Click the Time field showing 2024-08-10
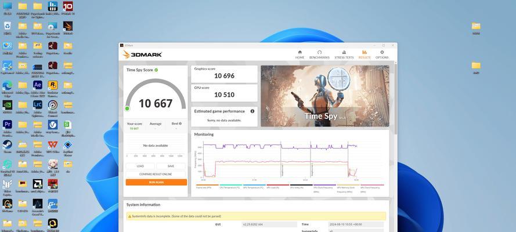 [x=356, y=224]
